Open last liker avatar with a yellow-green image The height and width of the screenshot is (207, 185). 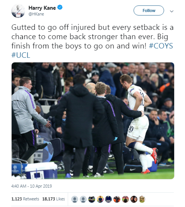142,199
